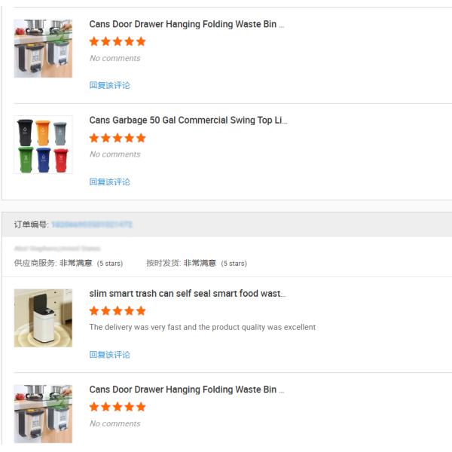452x452 pixels.
Task: Click the 供应商服务 satisfaction rating text
Action: click(75, 264)
